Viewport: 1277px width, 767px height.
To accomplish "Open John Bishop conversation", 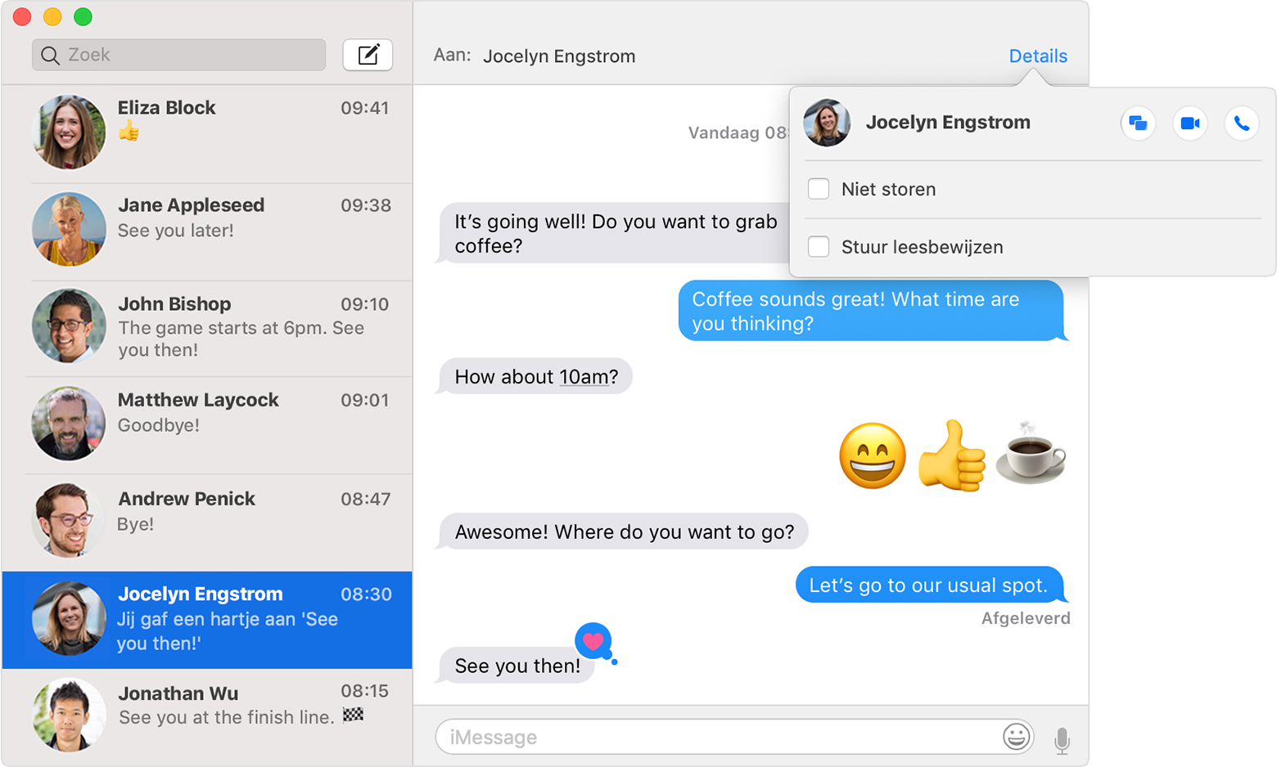I will click(207, 329).
